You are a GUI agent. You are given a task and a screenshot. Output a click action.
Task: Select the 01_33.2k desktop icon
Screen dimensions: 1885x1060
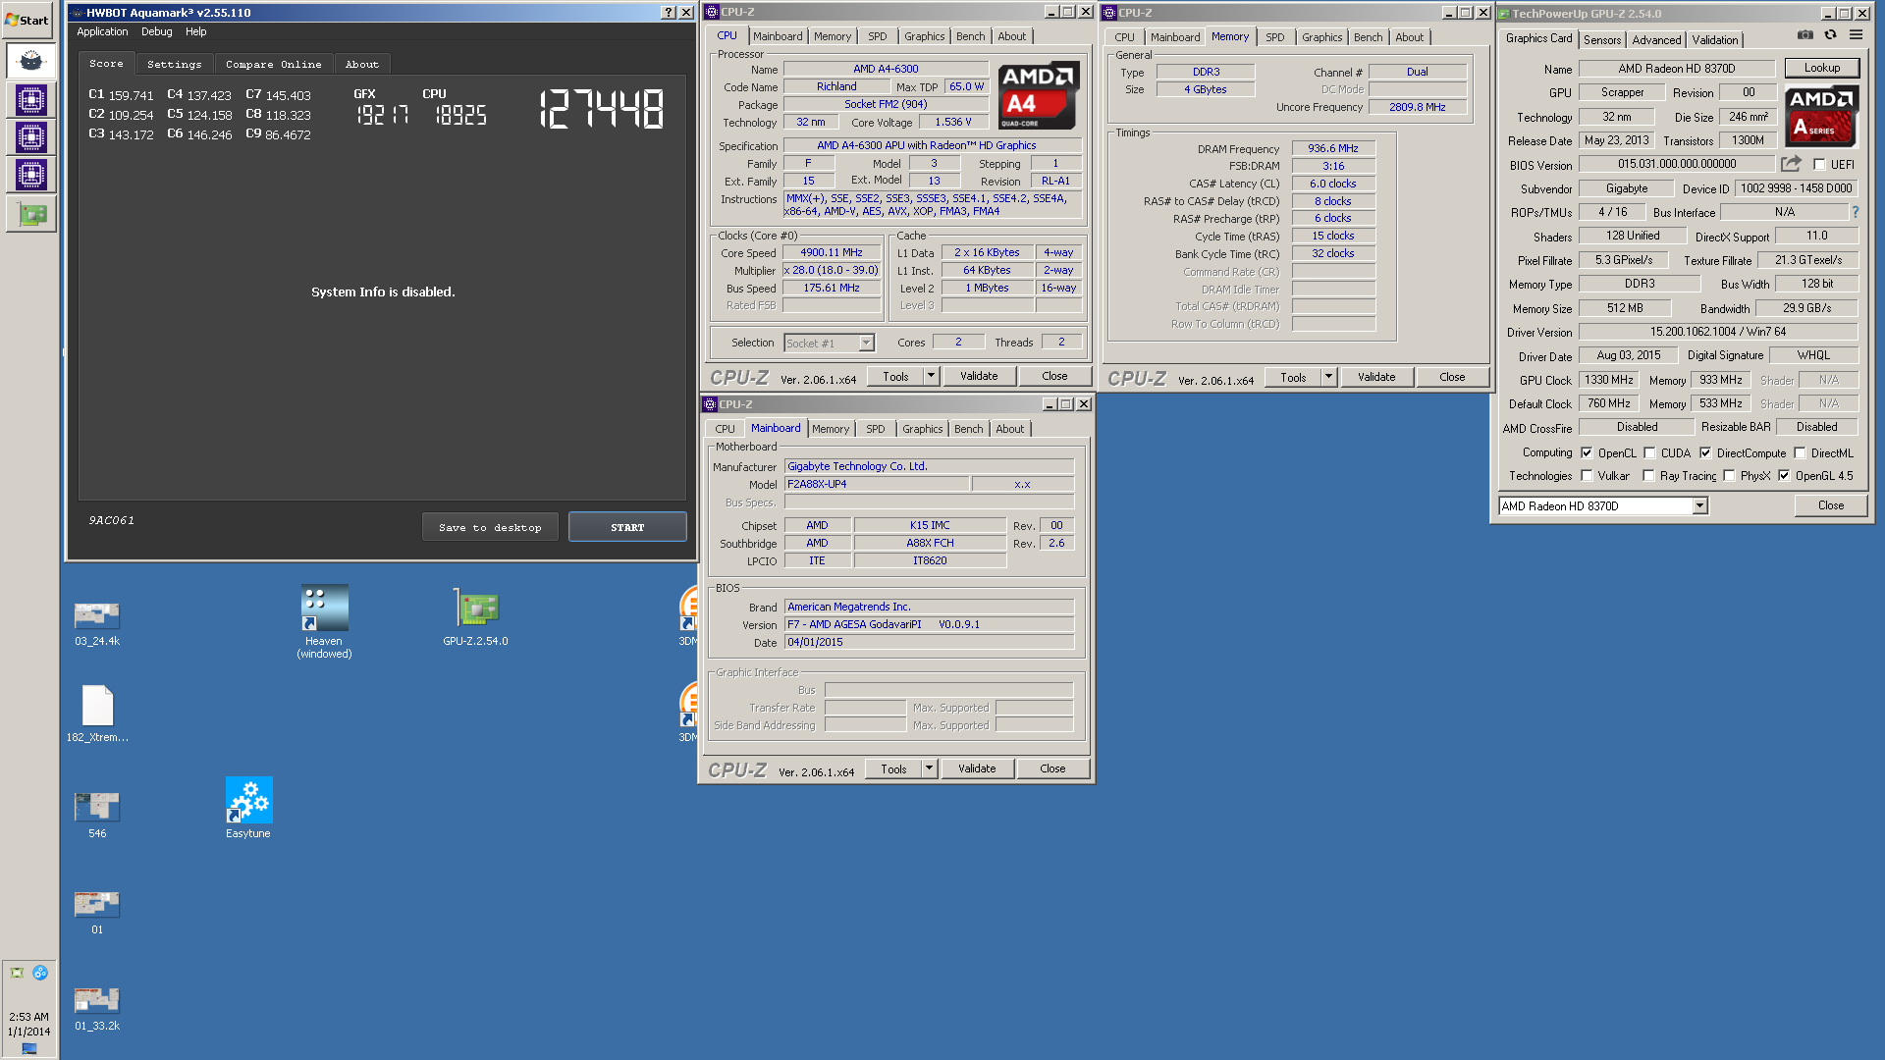(x=97, y=1009)
